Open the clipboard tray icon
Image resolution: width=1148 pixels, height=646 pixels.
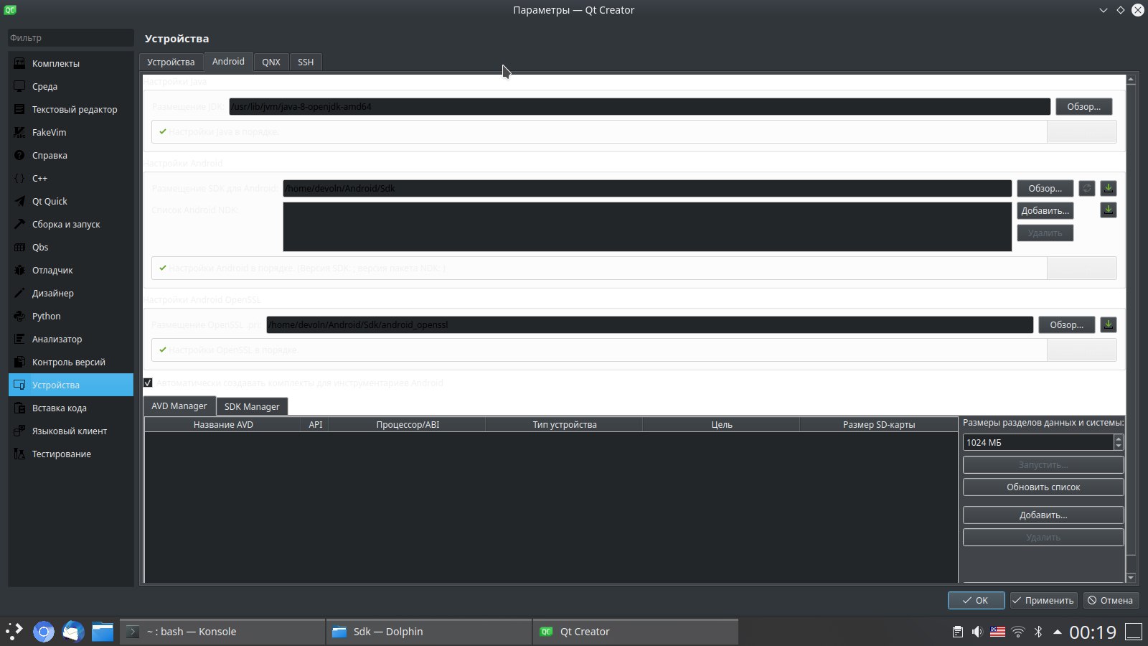tap(957, 632)
